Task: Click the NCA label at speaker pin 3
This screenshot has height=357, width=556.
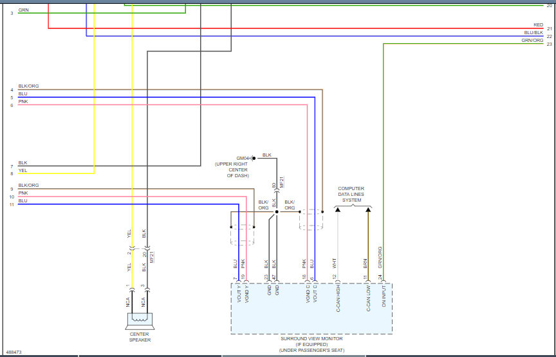Action: tap(144, 302)
